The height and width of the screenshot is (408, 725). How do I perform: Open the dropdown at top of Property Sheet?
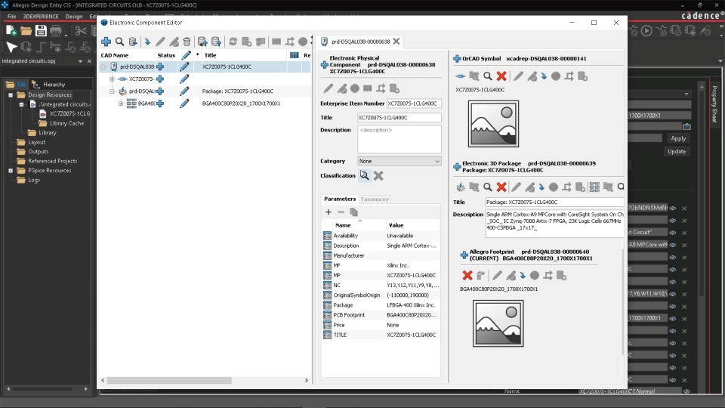point(686,94)
